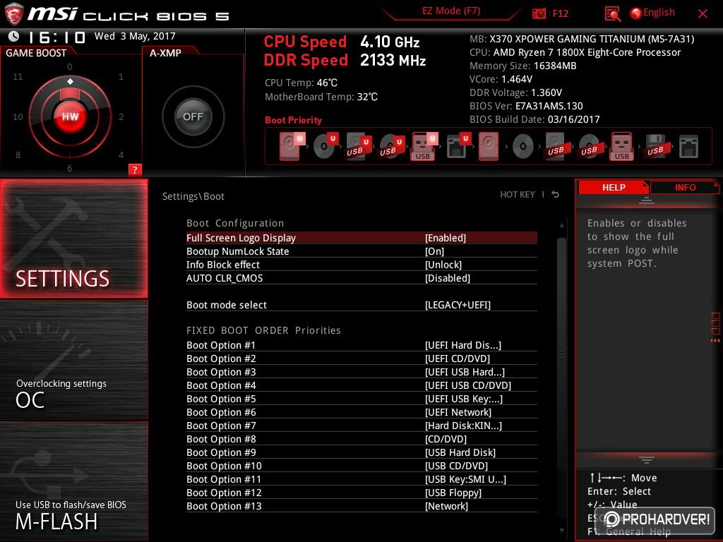Click the bottom handle of help panel
723x542 pixels.
647,459
